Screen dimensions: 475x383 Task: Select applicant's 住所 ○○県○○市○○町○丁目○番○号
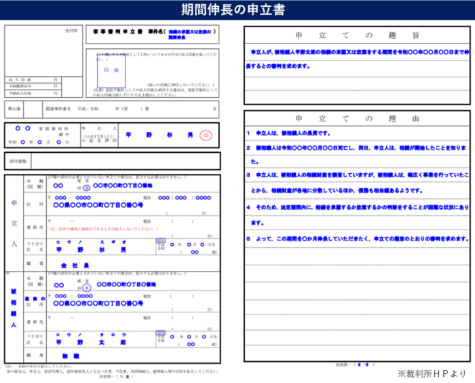98,205
